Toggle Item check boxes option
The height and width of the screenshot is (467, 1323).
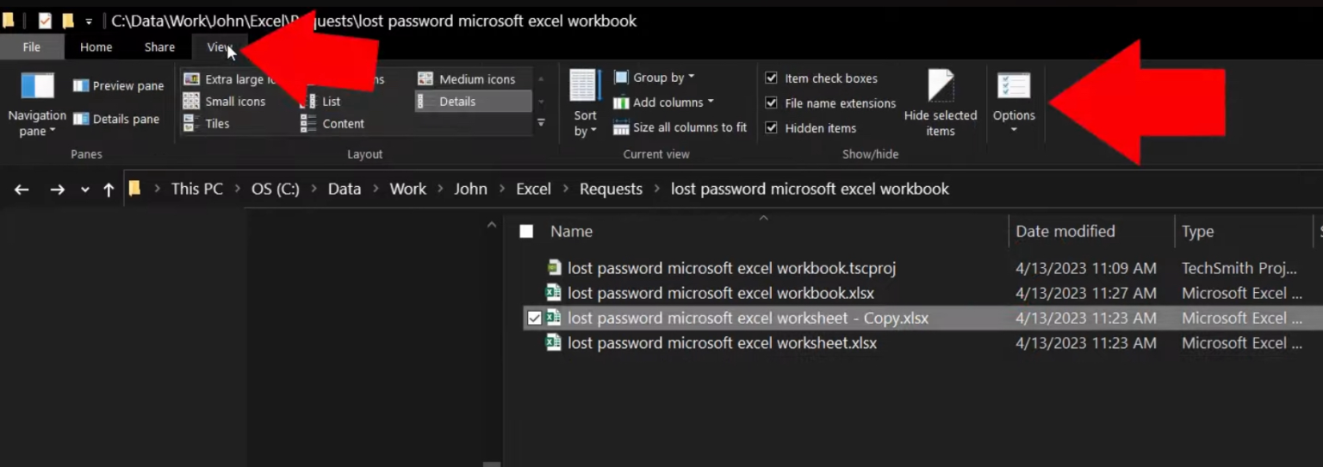pyautogui.click(x=772, y=78)
